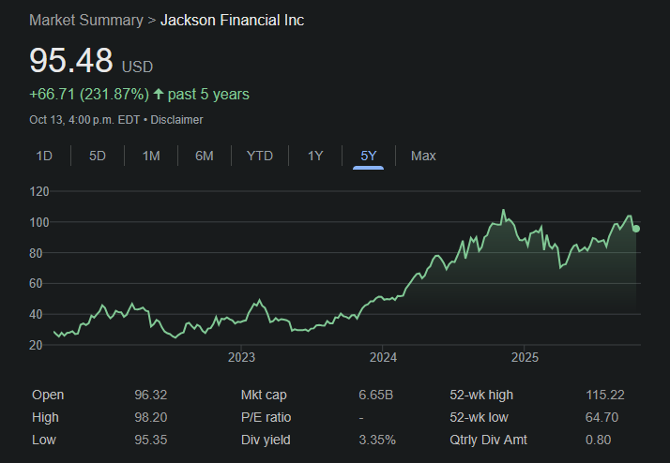Click the 2024 axis label
This screenshot has width=670, height=463.
click(383, 357)
